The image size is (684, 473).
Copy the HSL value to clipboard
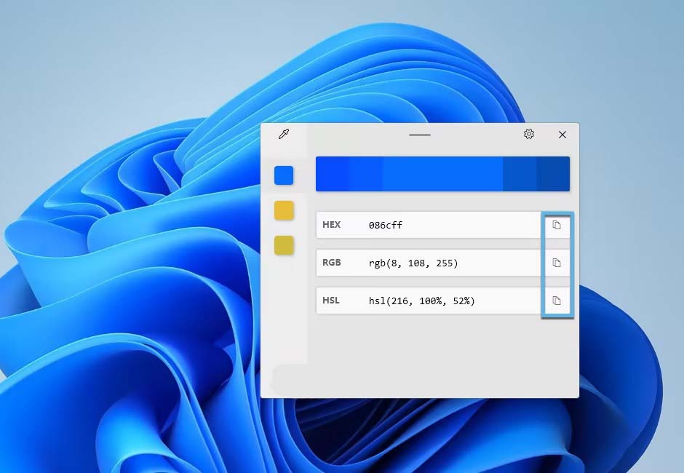[556, 301]
